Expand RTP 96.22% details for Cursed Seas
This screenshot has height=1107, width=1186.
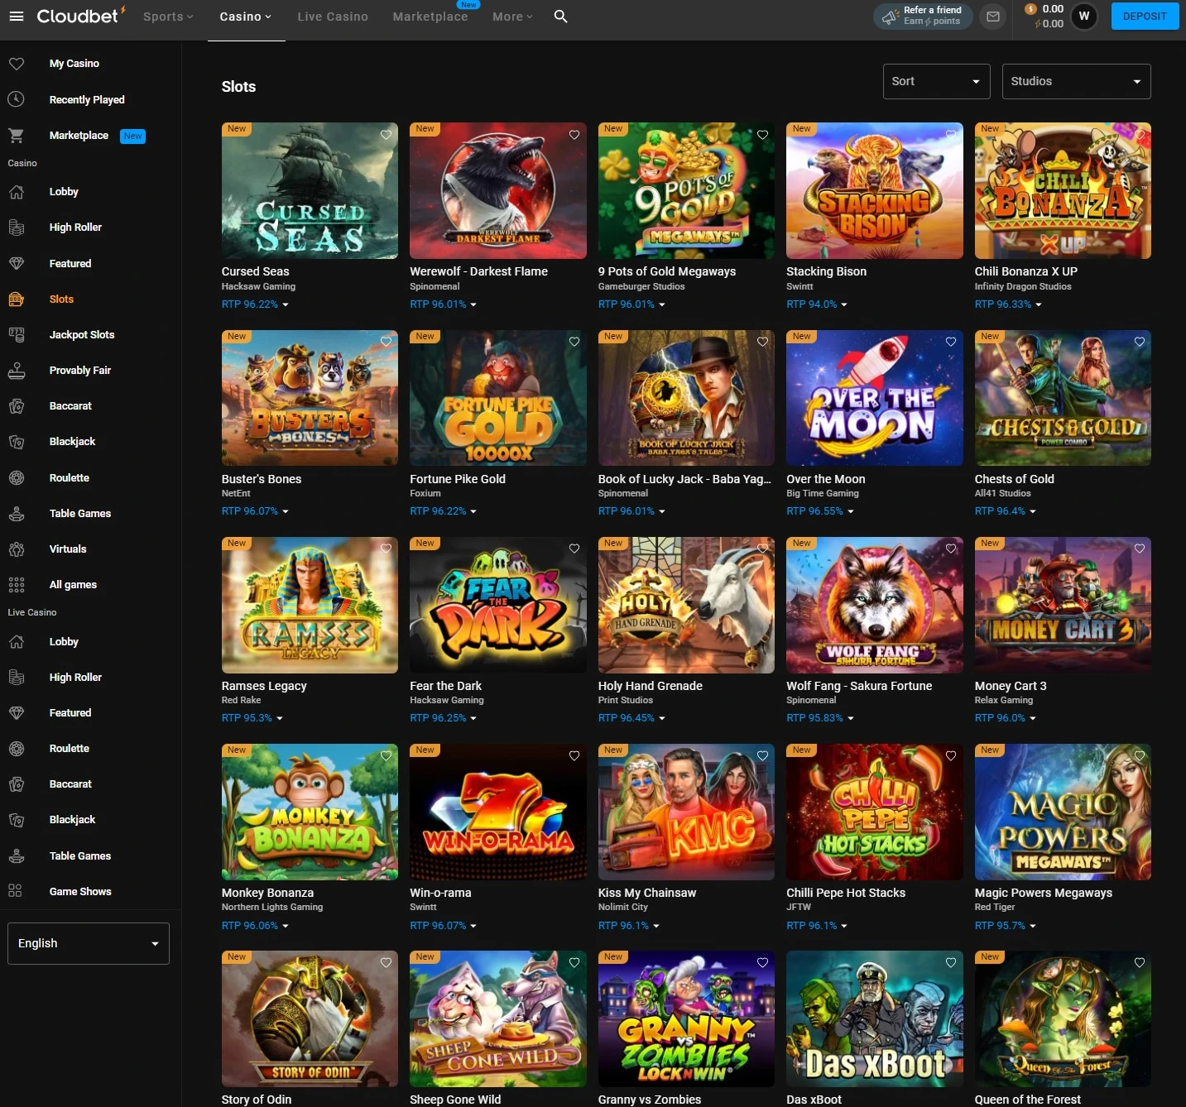(x=255, y=304)
